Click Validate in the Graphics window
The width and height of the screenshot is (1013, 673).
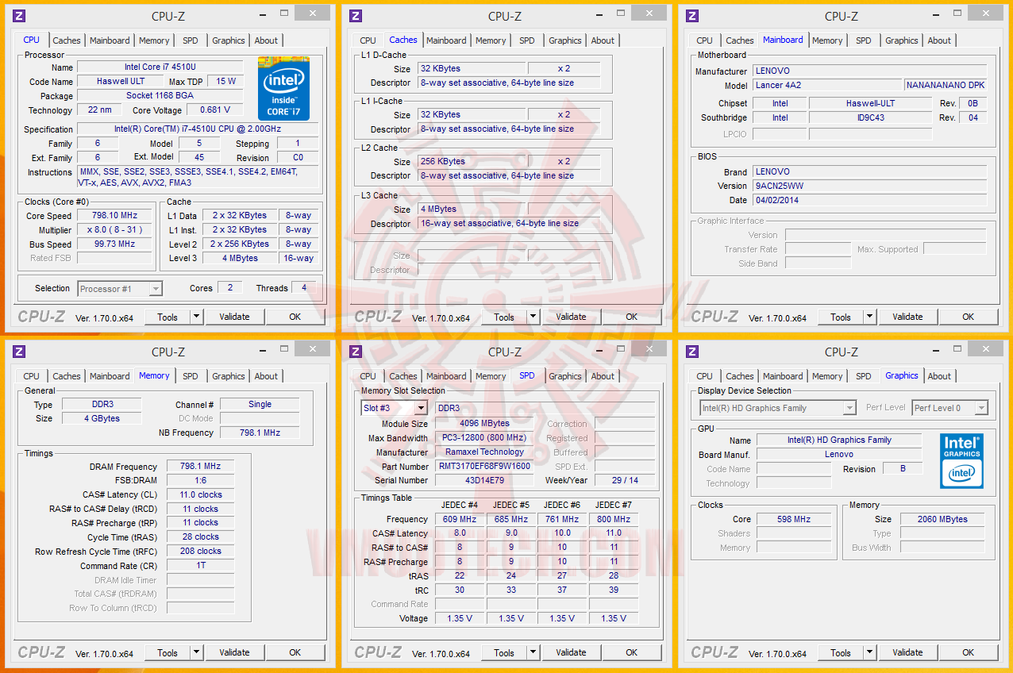(907, 652)
